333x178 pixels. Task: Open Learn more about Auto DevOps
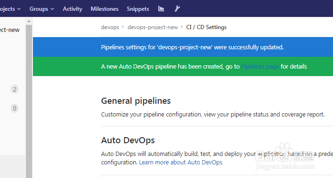tap(180, 163)
